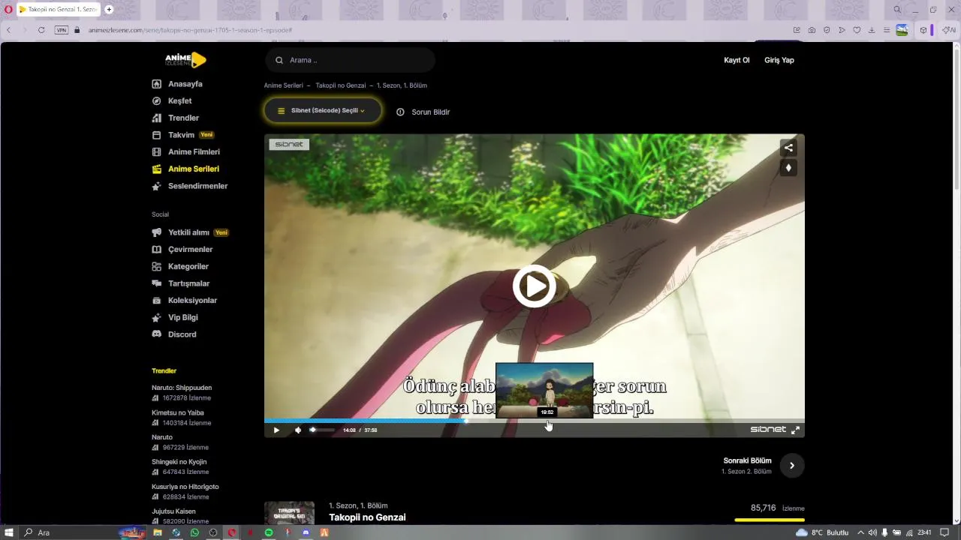Open WhatsApp from the taskbar
This screenshot has width=961, height=540.
point(194,532)
